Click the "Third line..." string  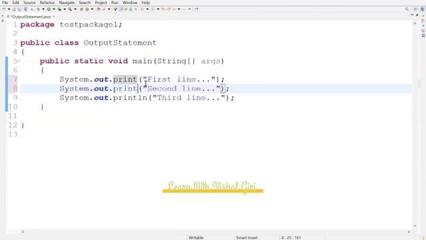coord(189,98)
